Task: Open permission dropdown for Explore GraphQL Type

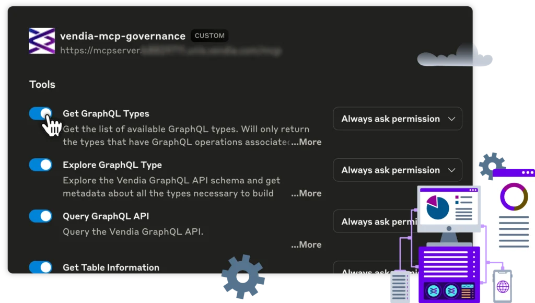Action: (398, 170)
